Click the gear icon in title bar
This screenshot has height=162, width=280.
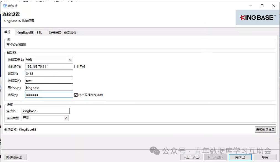click(x=5, y=6)
